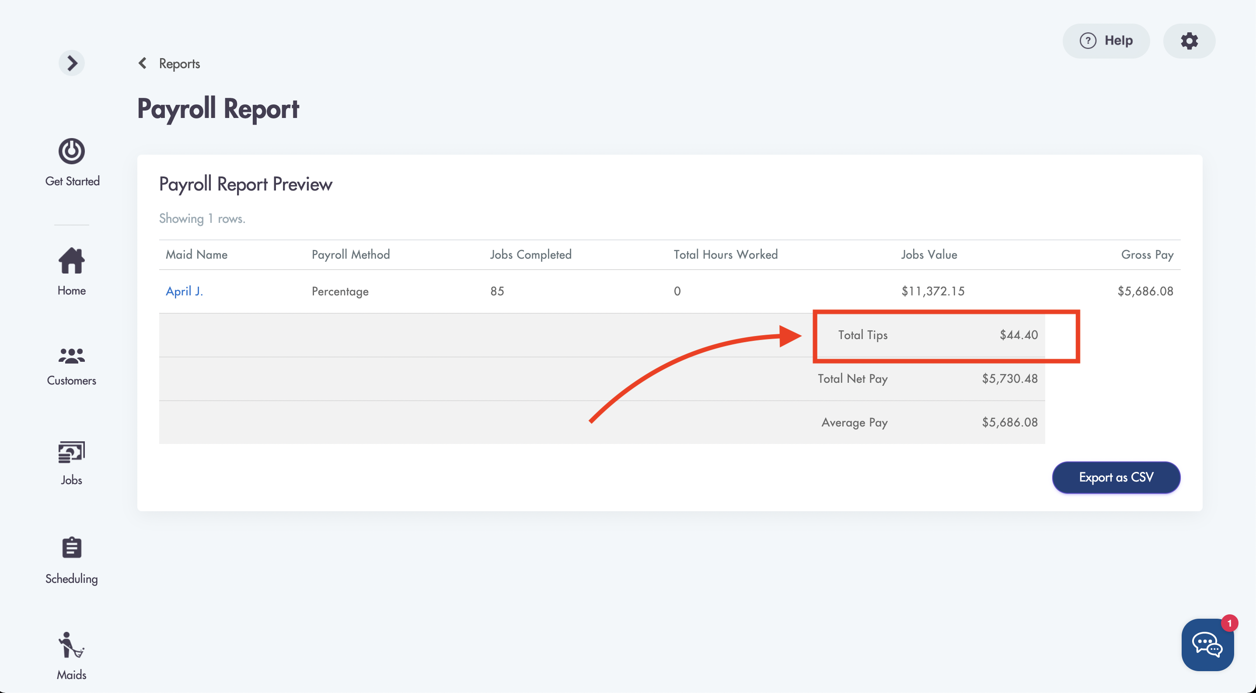
Task: Click the Showing 1 rows text
Action: (202, 218)
